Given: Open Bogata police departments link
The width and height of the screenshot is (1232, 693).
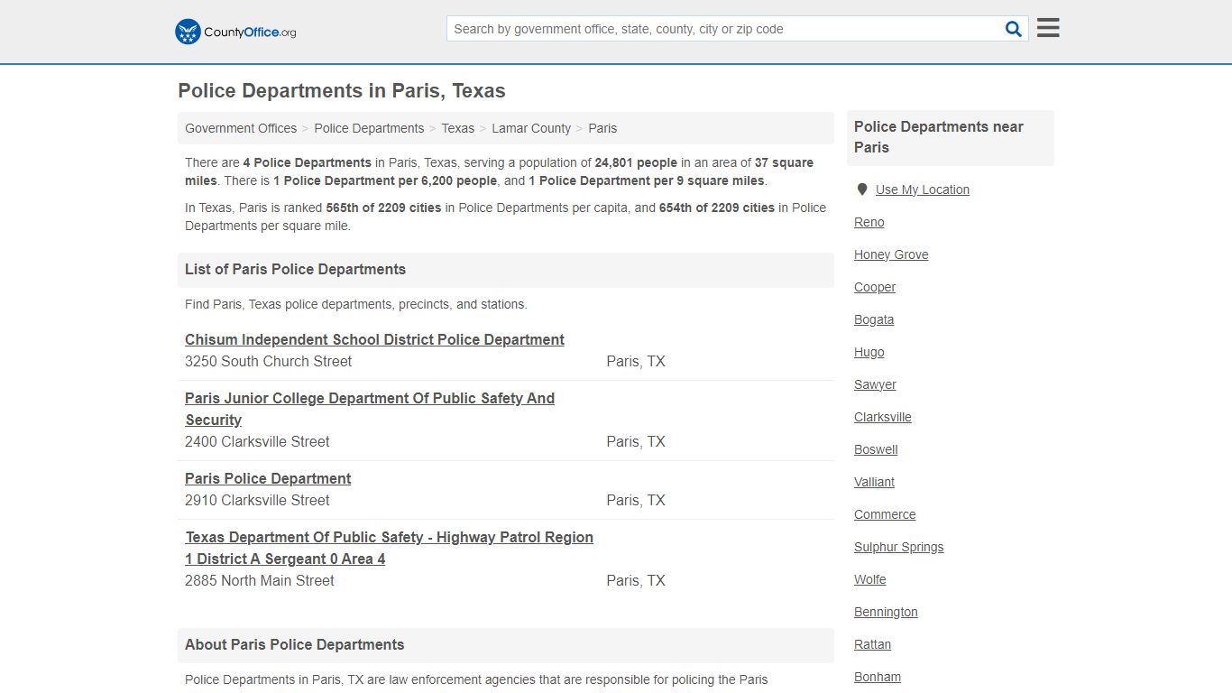Looking at the screenshot, I should coord(874,319).
